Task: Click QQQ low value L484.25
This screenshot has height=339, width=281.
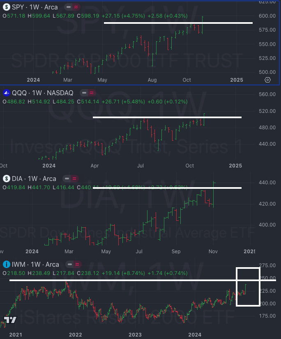Action: 63,102
